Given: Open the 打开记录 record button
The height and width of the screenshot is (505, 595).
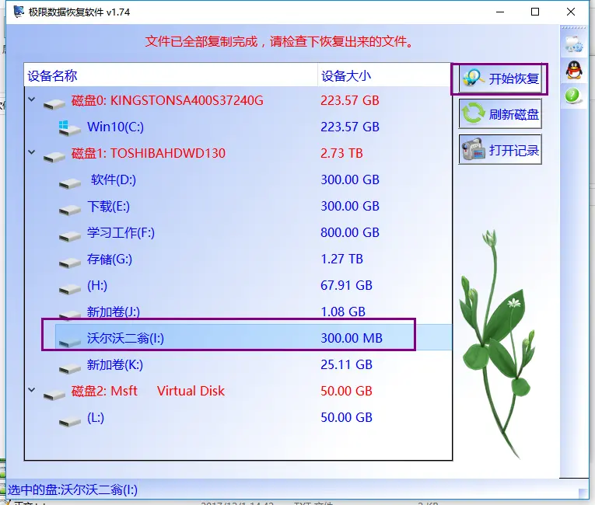Looking at the screenshot, I should pos(500,150).
